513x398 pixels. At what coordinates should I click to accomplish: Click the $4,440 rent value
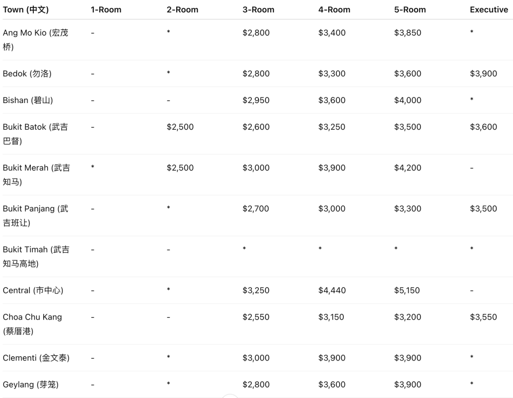pyautogui.click(x=332, y=290)
